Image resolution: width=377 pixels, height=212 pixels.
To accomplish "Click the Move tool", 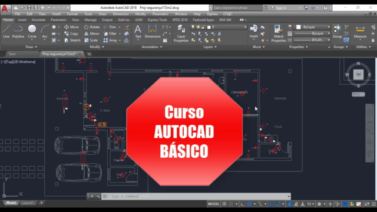I will (71, 27).
